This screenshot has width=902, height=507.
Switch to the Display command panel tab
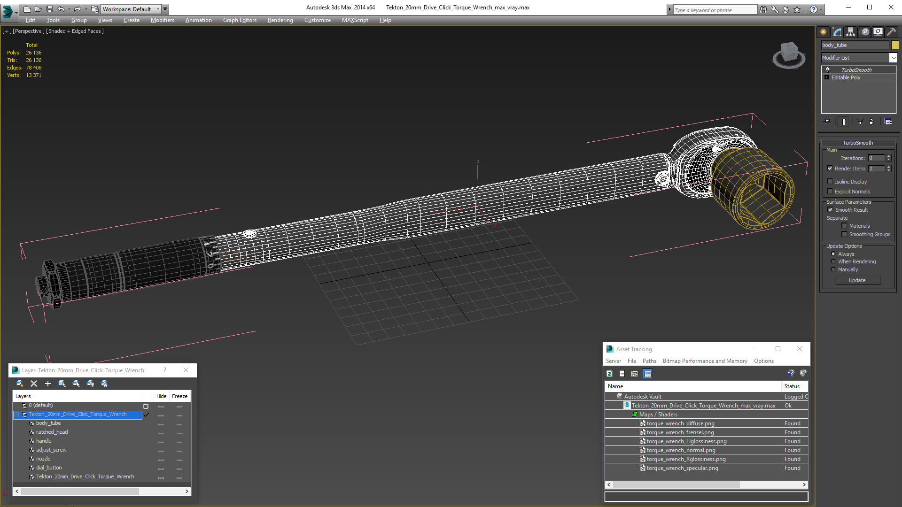click(x=878, y=32)
